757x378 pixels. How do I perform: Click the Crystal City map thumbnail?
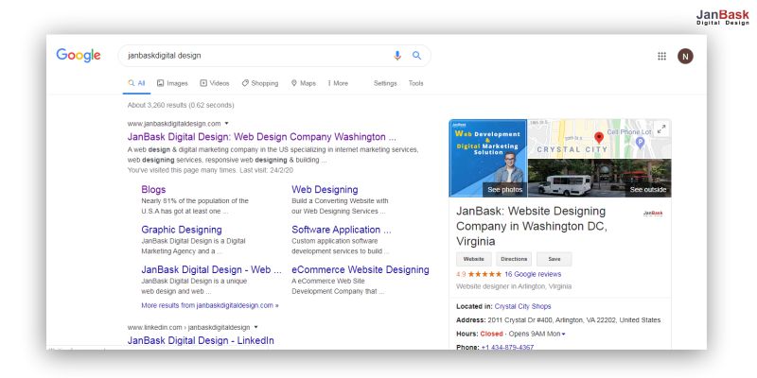tap(599, 139)
